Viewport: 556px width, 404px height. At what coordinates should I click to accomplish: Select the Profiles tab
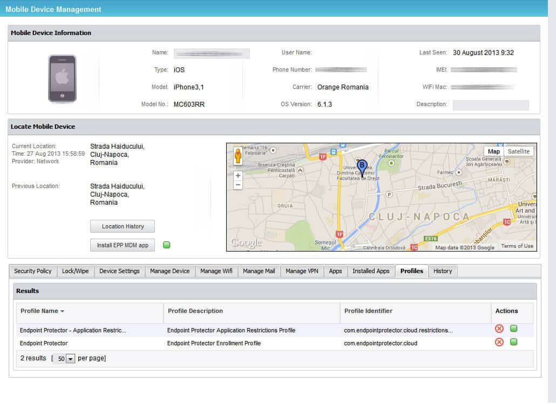click(412, 271)
